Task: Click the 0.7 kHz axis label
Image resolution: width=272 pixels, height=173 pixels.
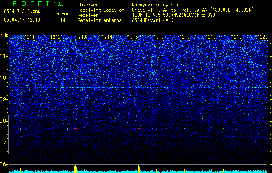Action: pos(3,143)
